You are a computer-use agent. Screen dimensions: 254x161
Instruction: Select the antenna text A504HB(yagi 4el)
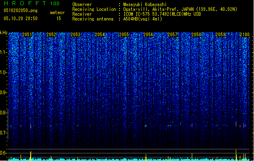click(x=143, y=19)
